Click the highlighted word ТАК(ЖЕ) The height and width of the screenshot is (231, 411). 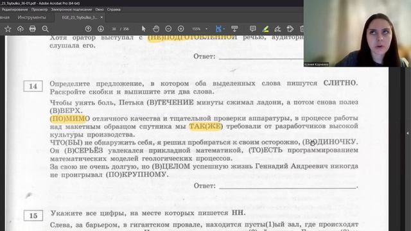[x=205, y=126]
